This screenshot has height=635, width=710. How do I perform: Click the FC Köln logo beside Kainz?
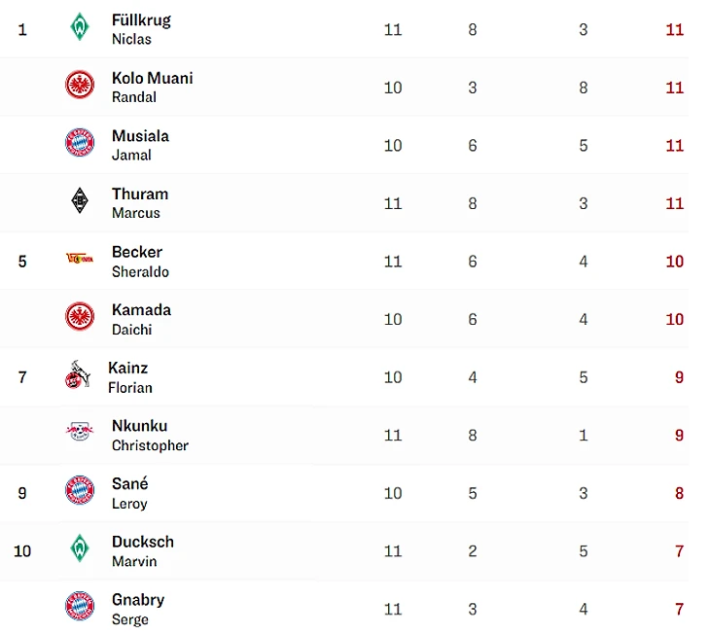[76, 375]
